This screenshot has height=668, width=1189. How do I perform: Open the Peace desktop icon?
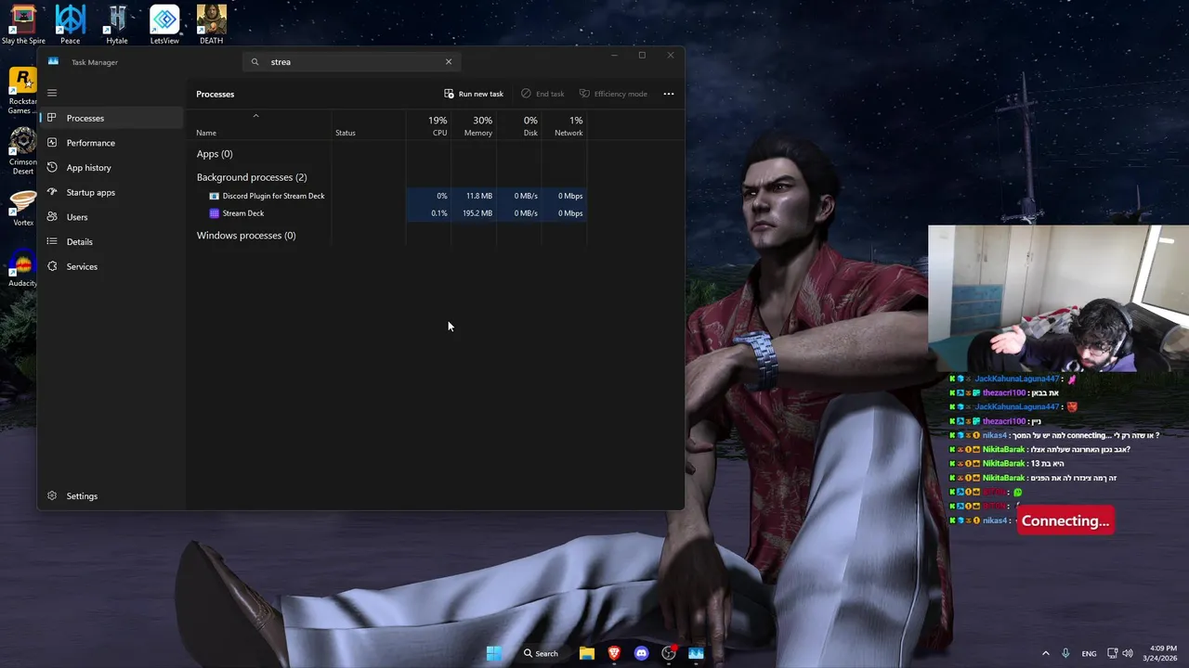[70, 24]
